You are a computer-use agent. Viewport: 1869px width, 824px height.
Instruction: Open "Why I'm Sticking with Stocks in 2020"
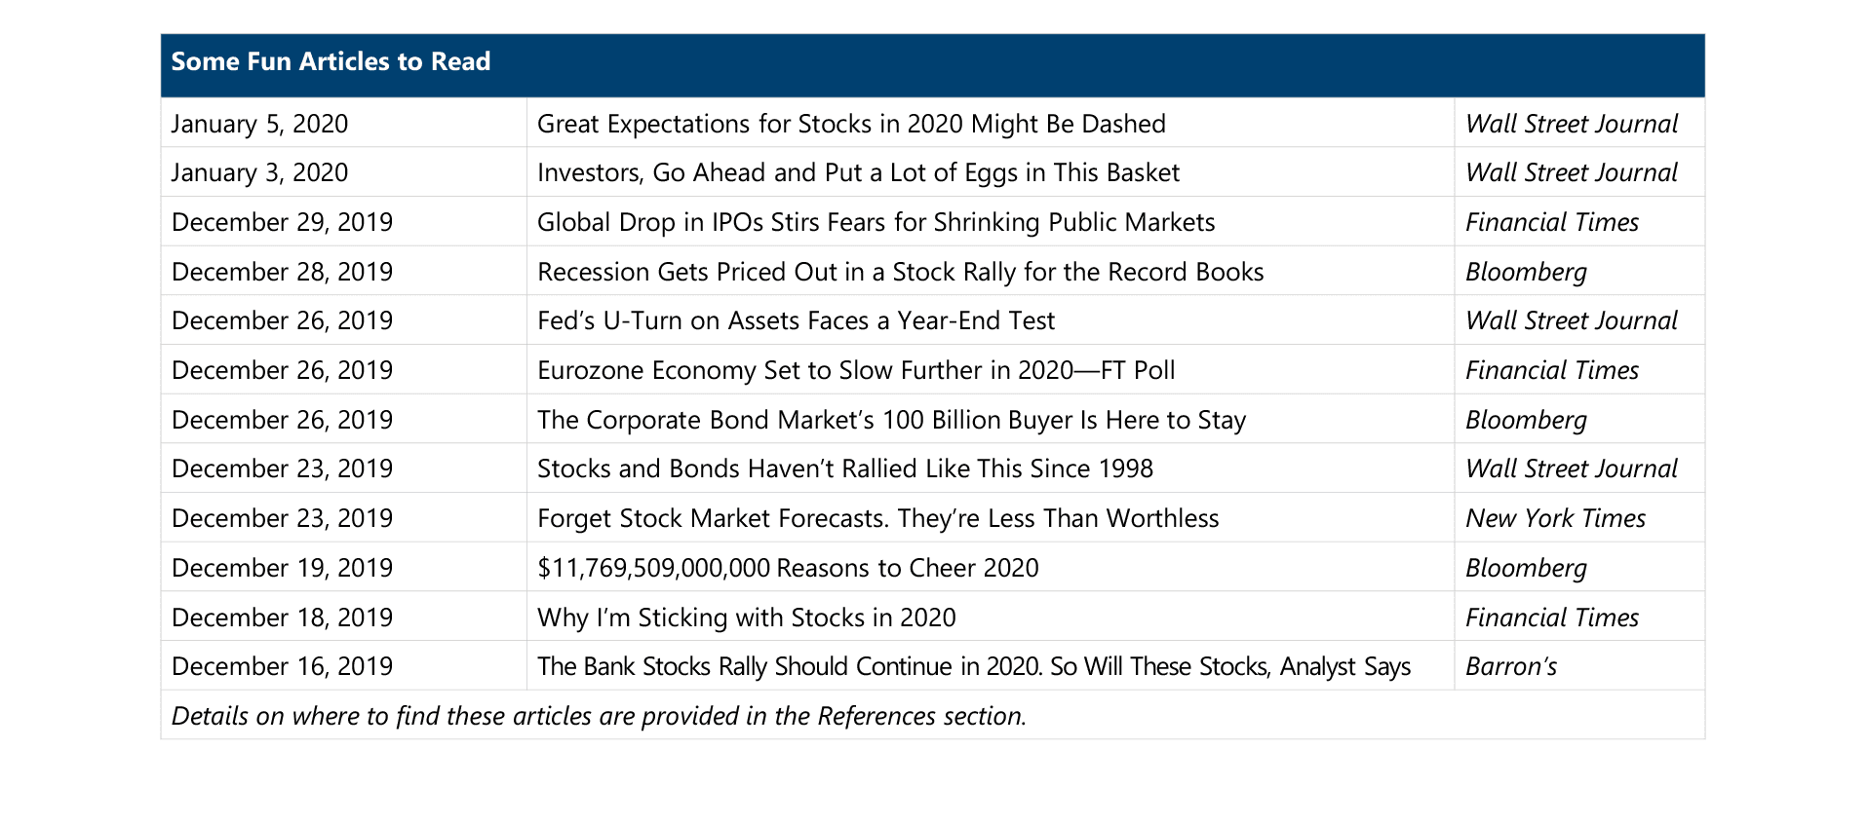[746, 618]
